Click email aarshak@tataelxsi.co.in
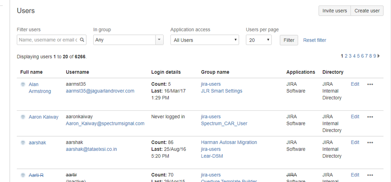The height and width of the screenshot is (182, 391). [91, 149]
